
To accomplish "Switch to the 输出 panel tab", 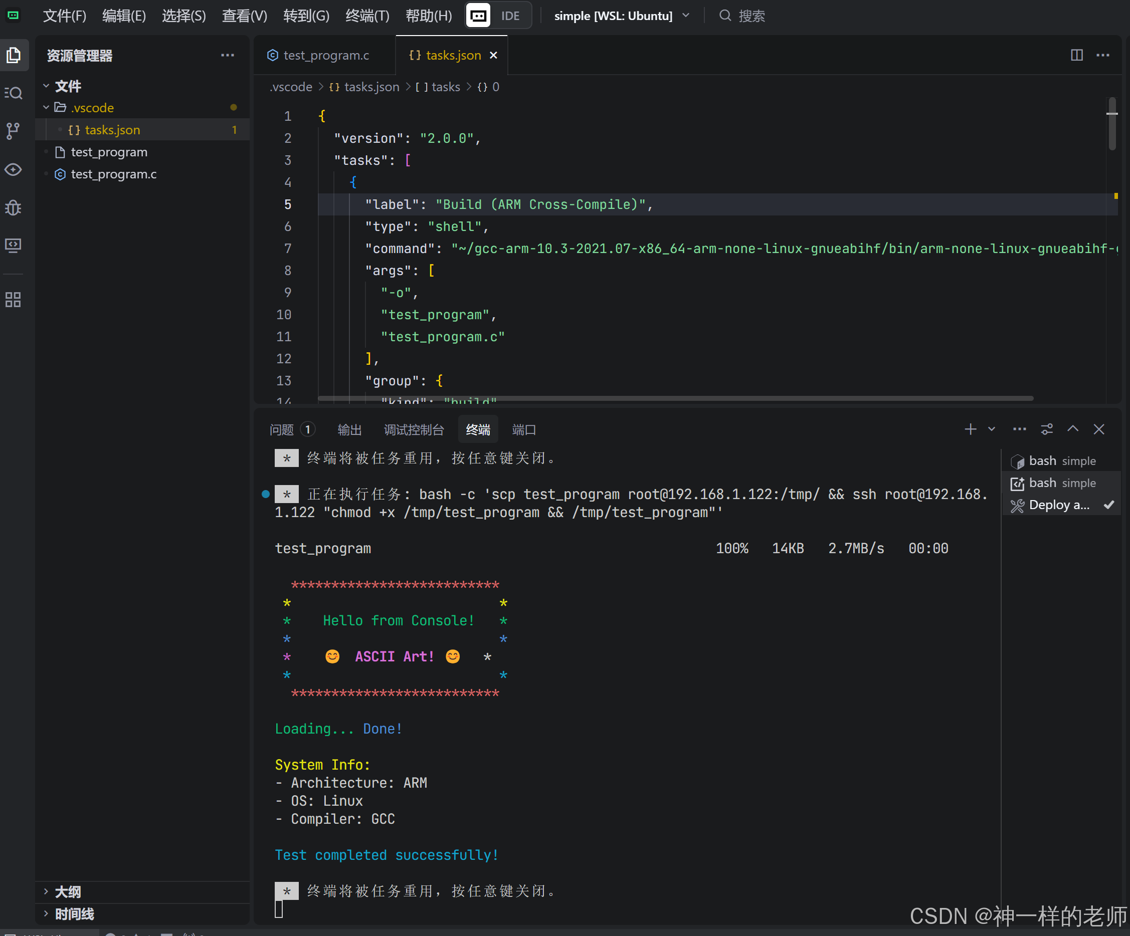I will [349, 430].
